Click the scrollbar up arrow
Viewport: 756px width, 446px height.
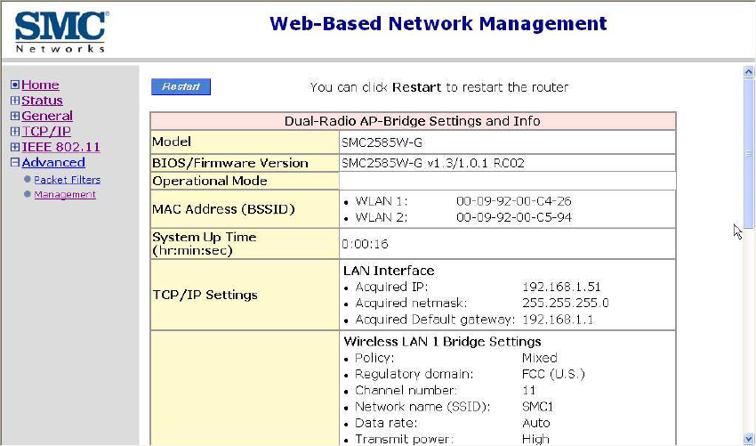(748, 72)
